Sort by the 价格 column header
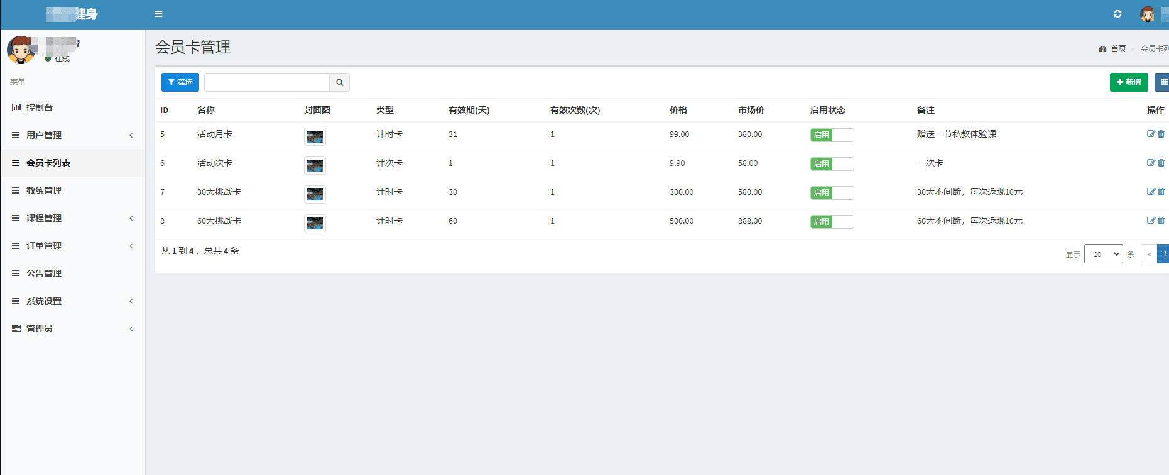This screenshot has height=475, width=1169. point(678,110)
